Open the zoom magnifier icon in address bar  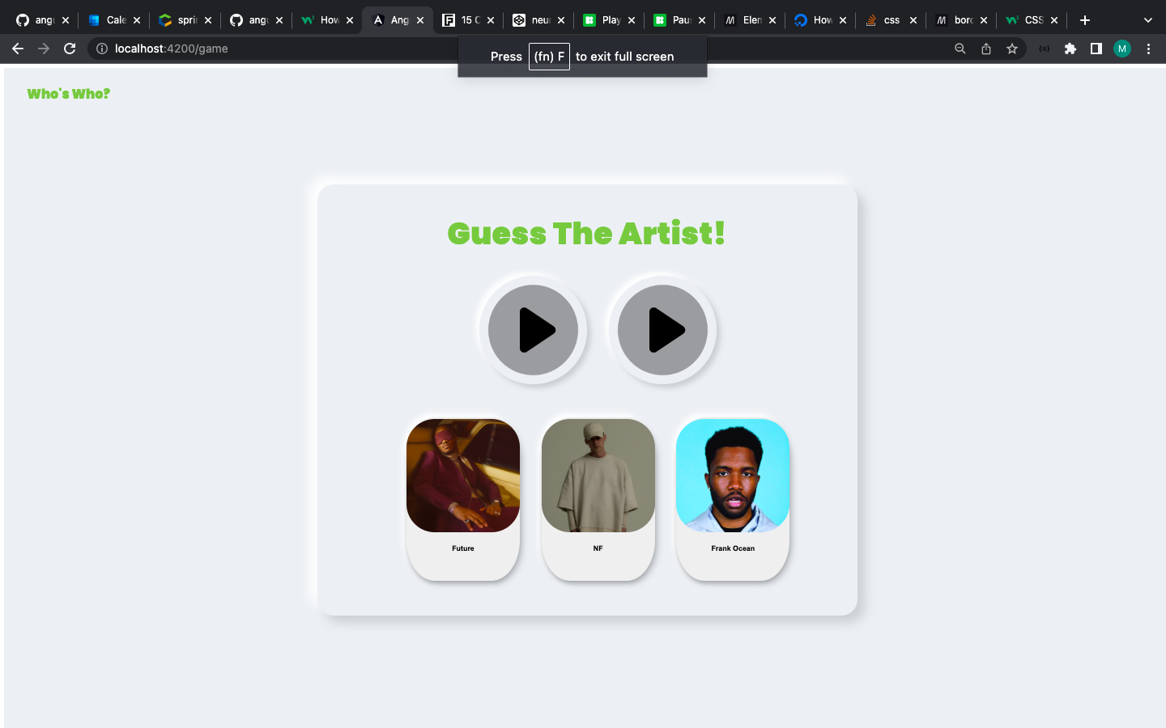[960, 49]
